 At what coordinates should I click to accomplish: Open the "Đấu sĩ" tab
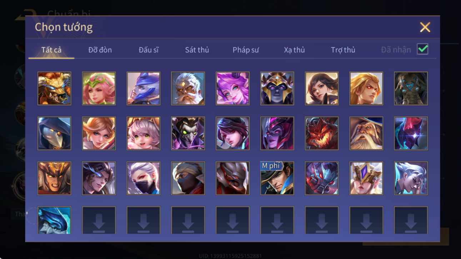149,50
